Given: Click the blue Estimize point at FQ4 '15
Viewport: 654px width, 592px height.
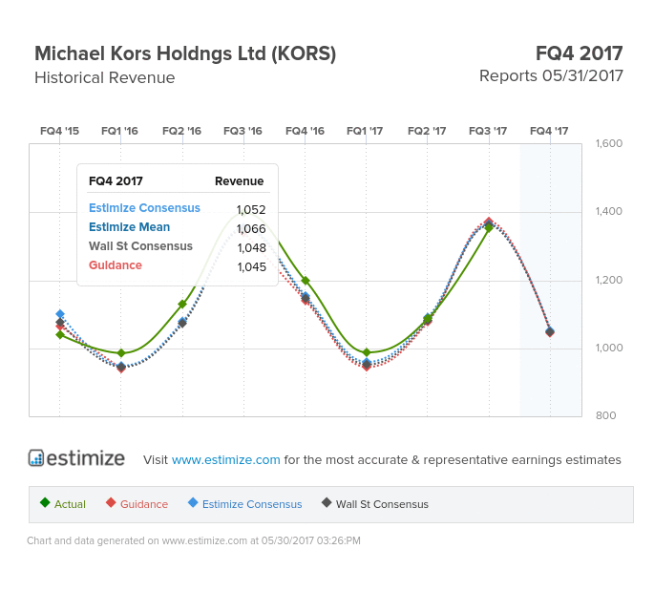Looking at the screenshot, I should tap(60, 314).
